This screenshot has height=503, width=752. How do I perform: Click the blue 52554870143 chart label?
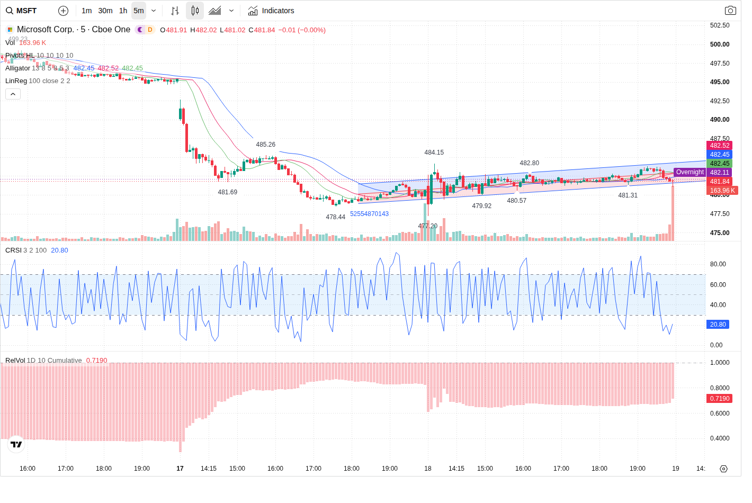[369, 214]
